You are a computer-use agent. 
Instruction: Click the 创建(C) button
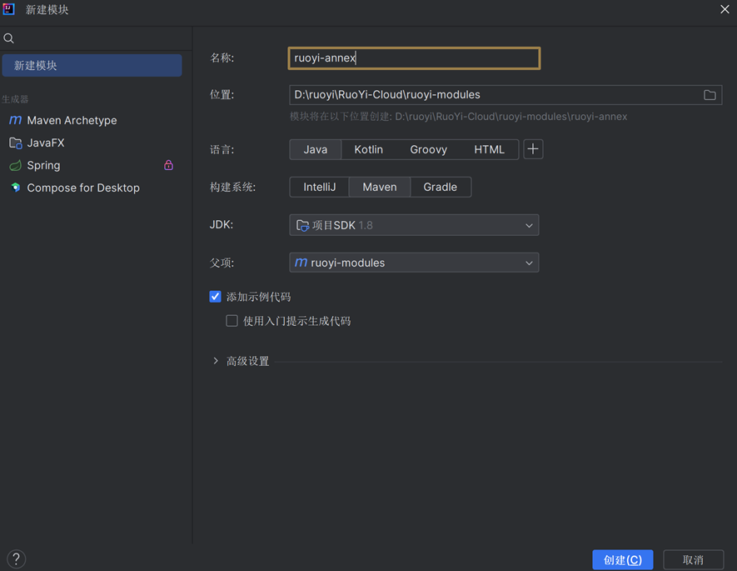622,559
